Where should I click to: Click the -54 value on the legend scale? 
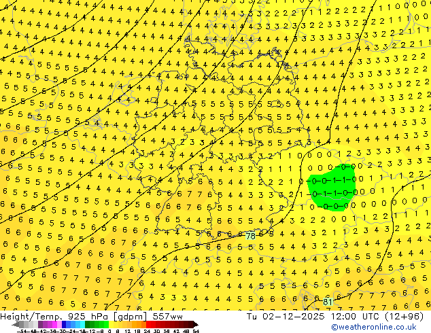tap(21, 332)
